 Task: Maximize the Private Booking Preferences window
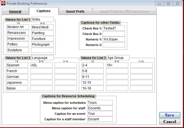(x=168, y=4)
